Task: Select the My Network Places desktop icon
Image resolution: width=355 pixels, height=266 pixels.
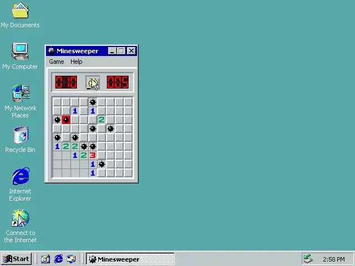Action: tap(20, 101)
